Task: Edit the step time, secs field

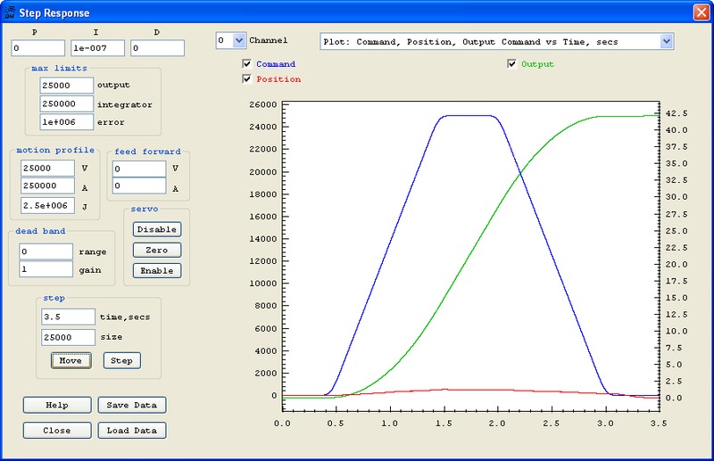Action: 68,317
